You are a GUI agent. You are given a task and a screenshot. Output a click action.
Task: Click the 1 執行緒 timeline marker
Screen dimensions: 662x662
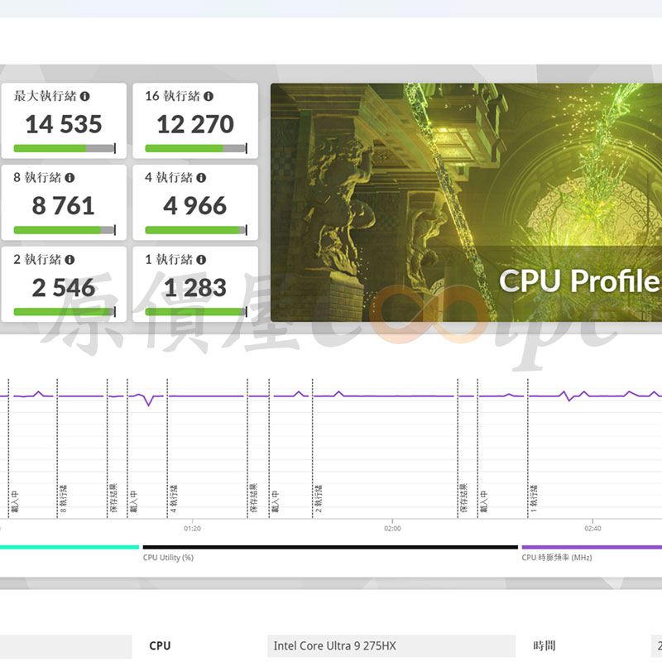pyautogui.click(x=533, y=498)
